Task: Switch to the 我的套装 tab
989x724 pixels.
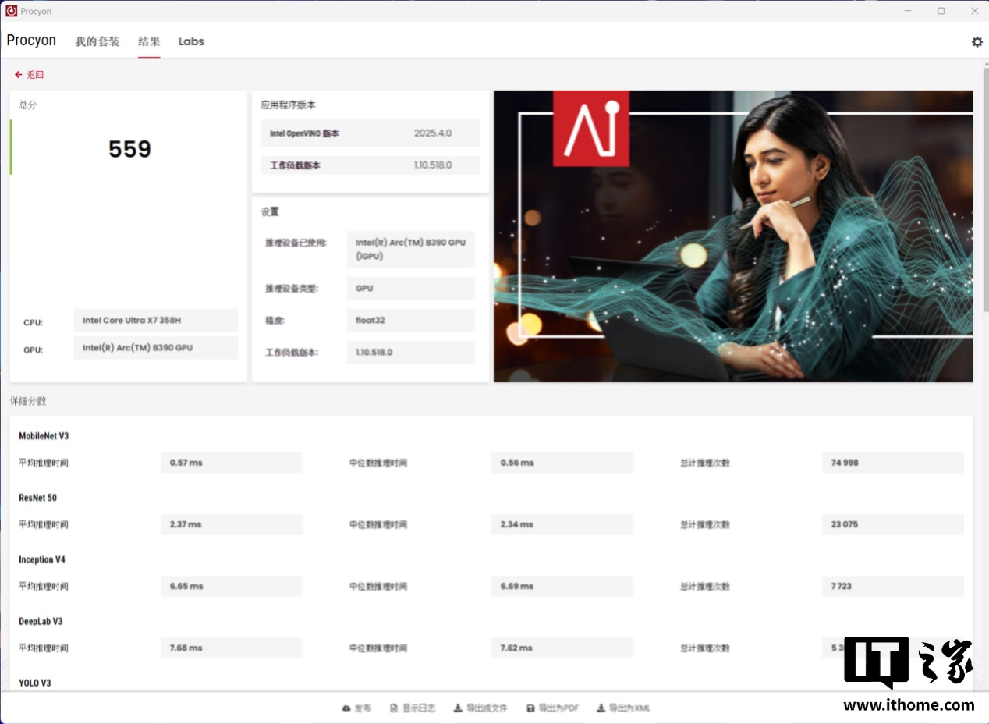Action: [97, 41]
